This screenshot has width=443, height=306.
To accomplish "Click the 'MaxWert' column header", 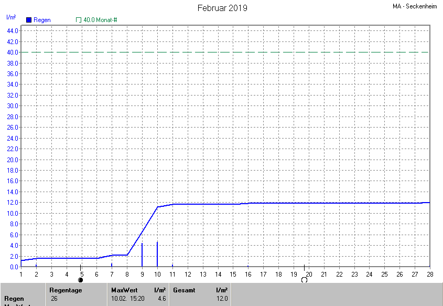I will tap(123, 290).
